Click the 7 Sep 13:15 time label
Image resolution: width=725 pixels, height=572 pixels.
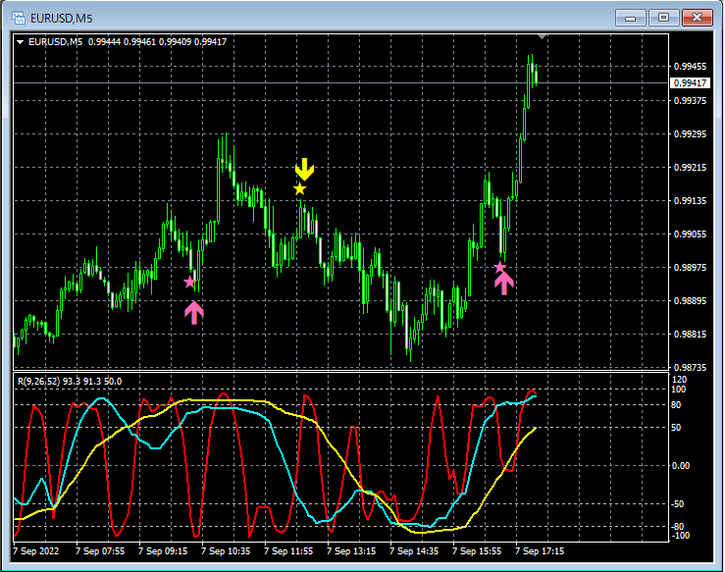click(x=351, y=551)
